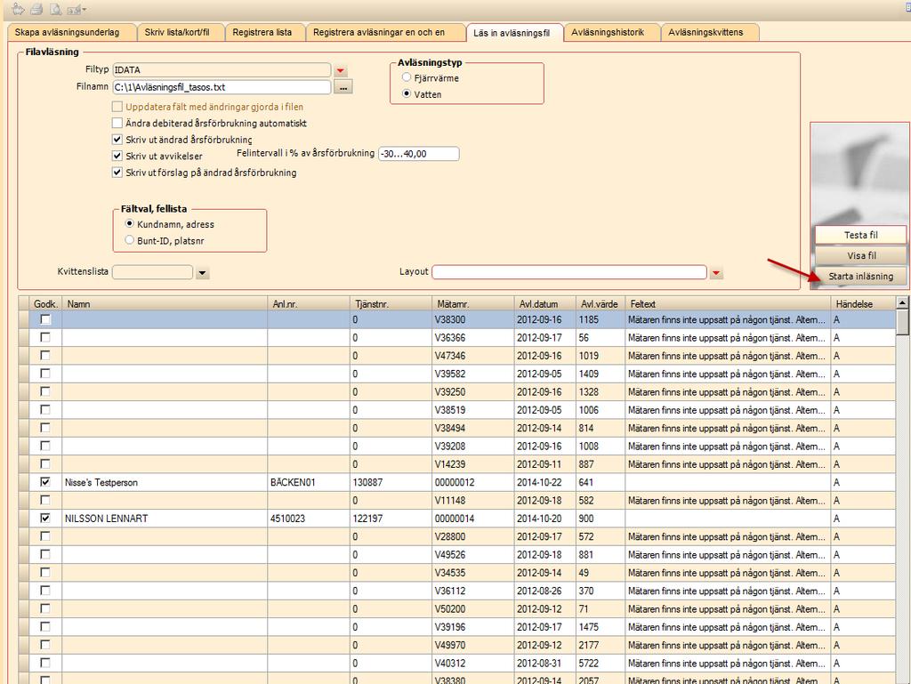Open the Avläsningshistorik tab
Screen dimensions: 911x684
608,33
